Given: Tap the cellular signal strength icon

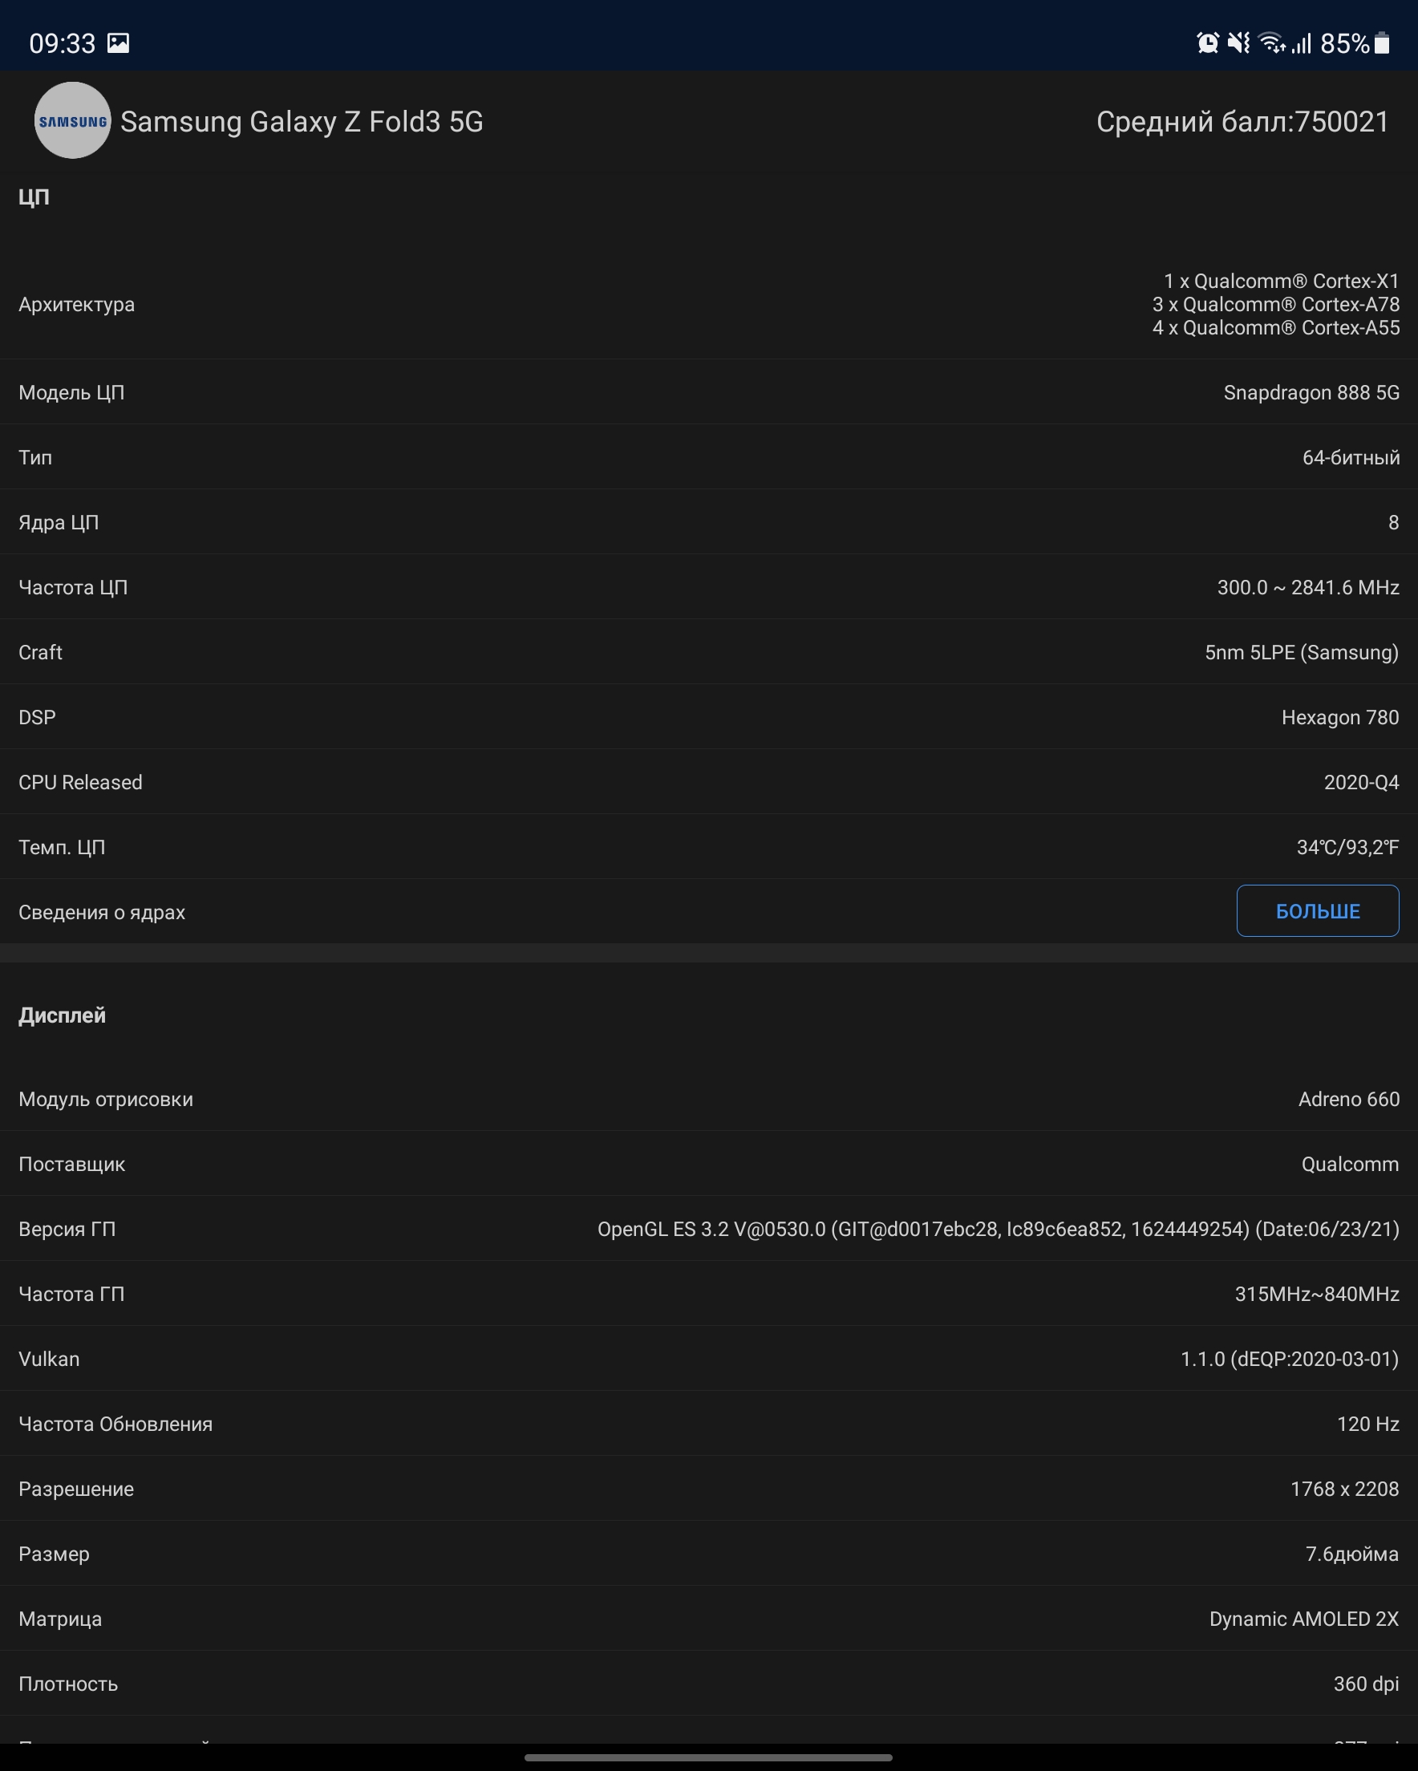Looking at the screenshot, I should [1302, 43].
